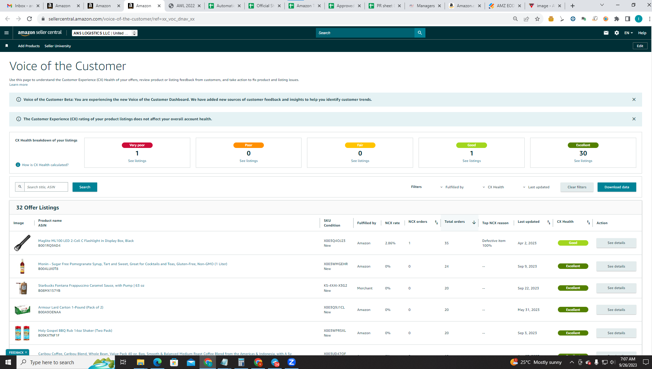This screenshot has height=369, width=652.
Task: Open the ANS LOGISTICS LLC account selector
Action: point(105,33)
